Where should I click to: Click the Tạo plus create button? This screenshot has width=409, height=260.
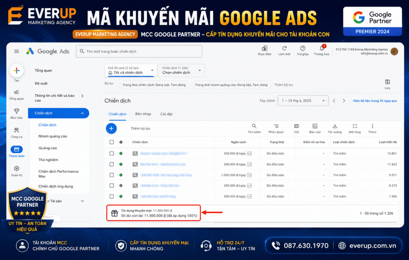[16, 71]
